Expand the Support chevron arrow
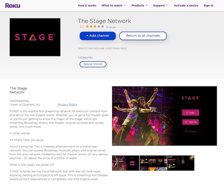224x184 pixels. pos(167,6)
